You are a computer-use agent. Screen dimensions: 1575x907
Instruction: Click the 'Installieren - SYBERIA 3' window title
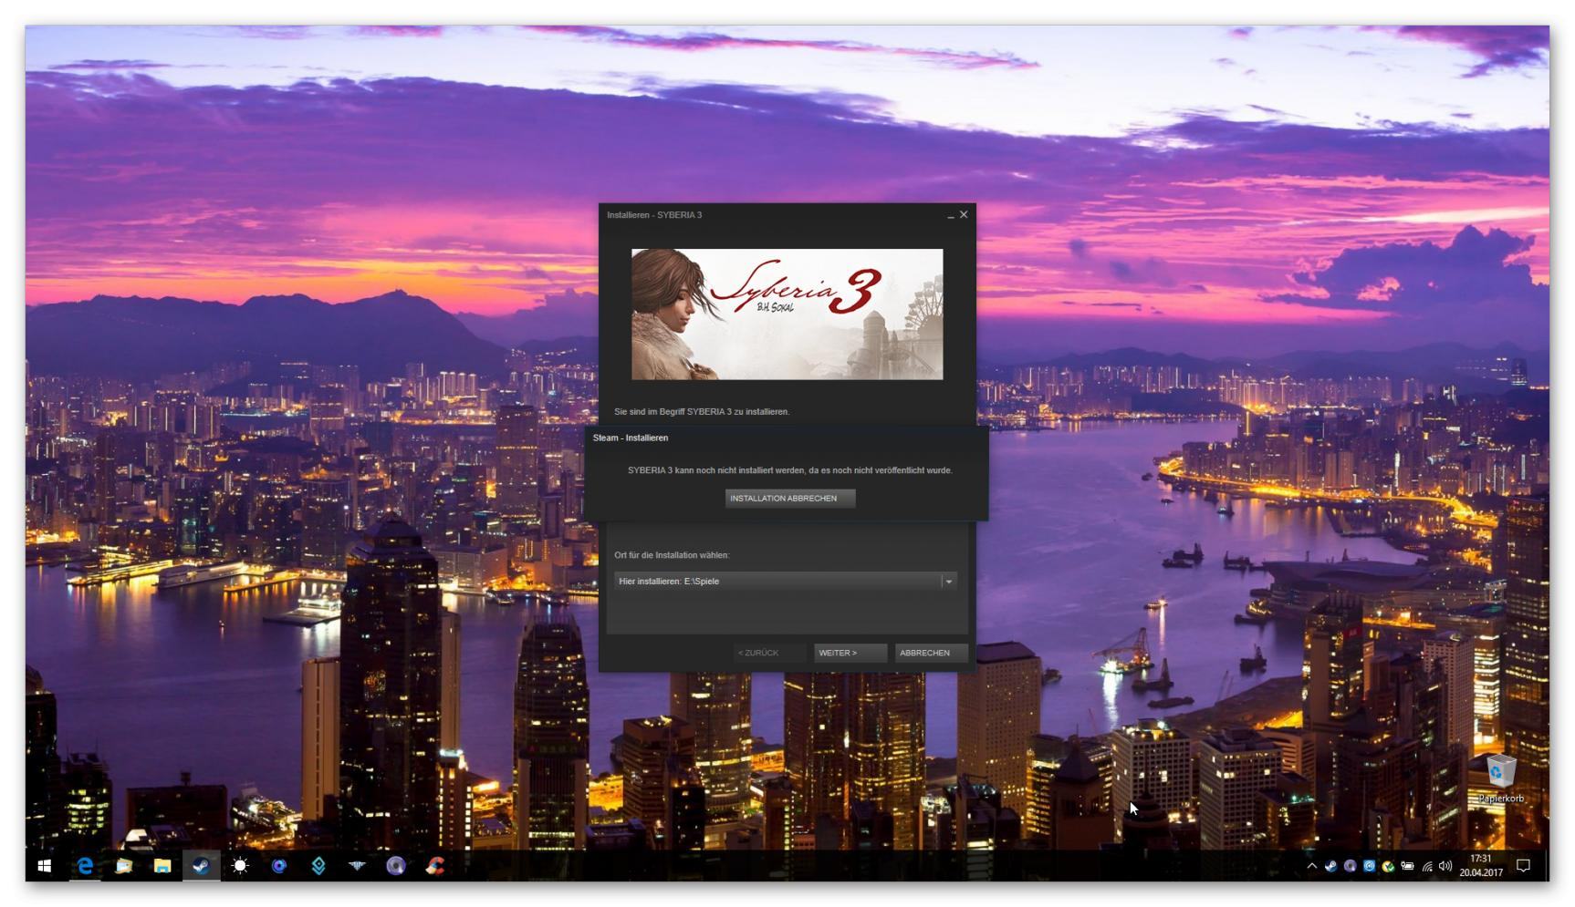pyautogui.click(x=654, y=215)
